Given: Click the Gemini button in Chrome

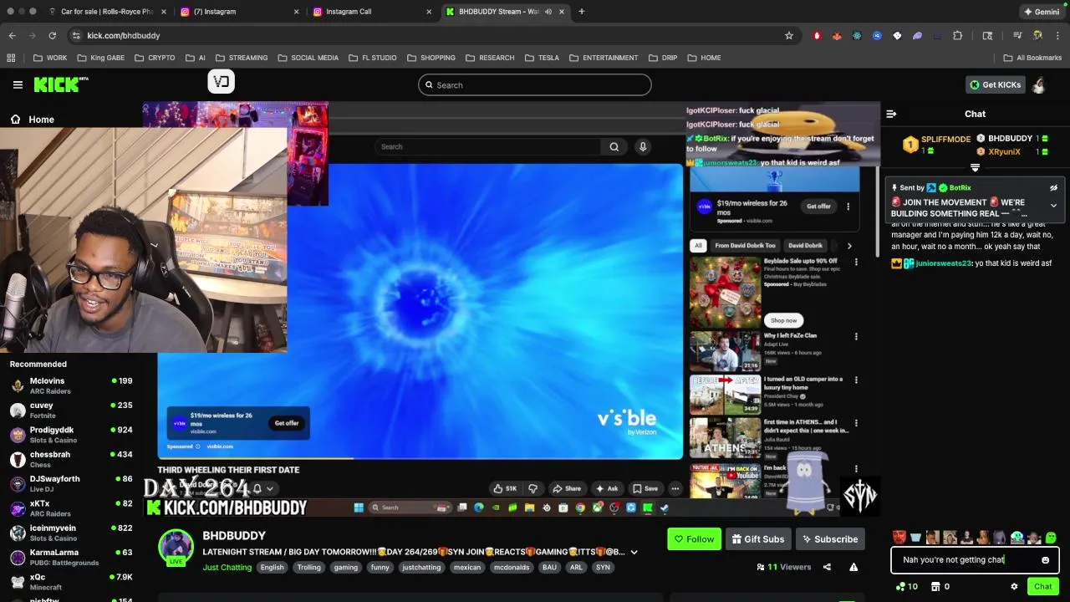Looking at the screenshot, I should 1042,12.
